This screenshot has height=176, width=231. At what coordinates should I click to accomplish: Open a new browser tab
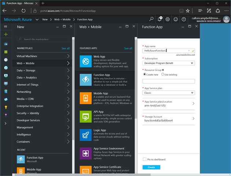click(43, 3)
